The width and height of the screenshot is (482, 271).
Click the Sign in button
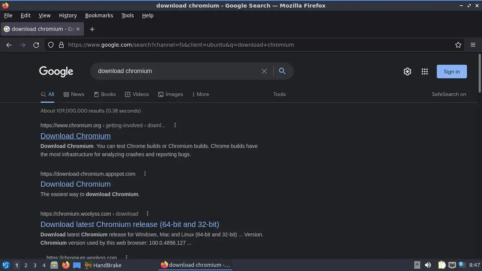[451, 72]
